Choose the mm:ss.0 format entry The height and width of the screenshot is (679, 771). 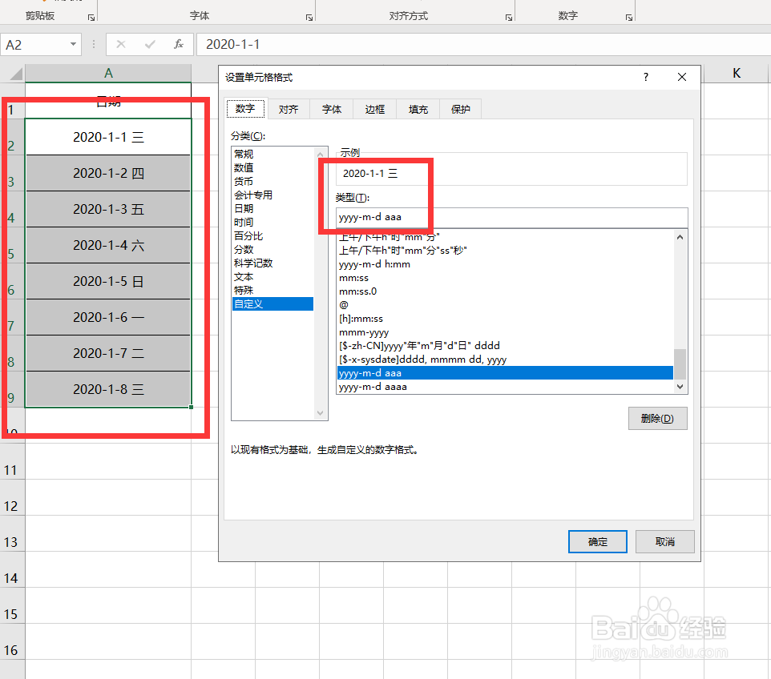point(505,291)
